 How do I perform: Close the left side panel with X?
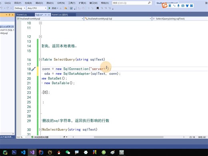coord(12,15)
